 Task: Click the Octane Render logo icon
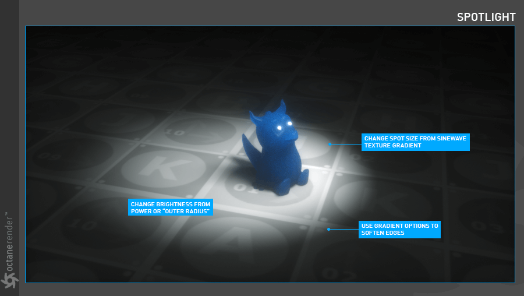(9, 280)
